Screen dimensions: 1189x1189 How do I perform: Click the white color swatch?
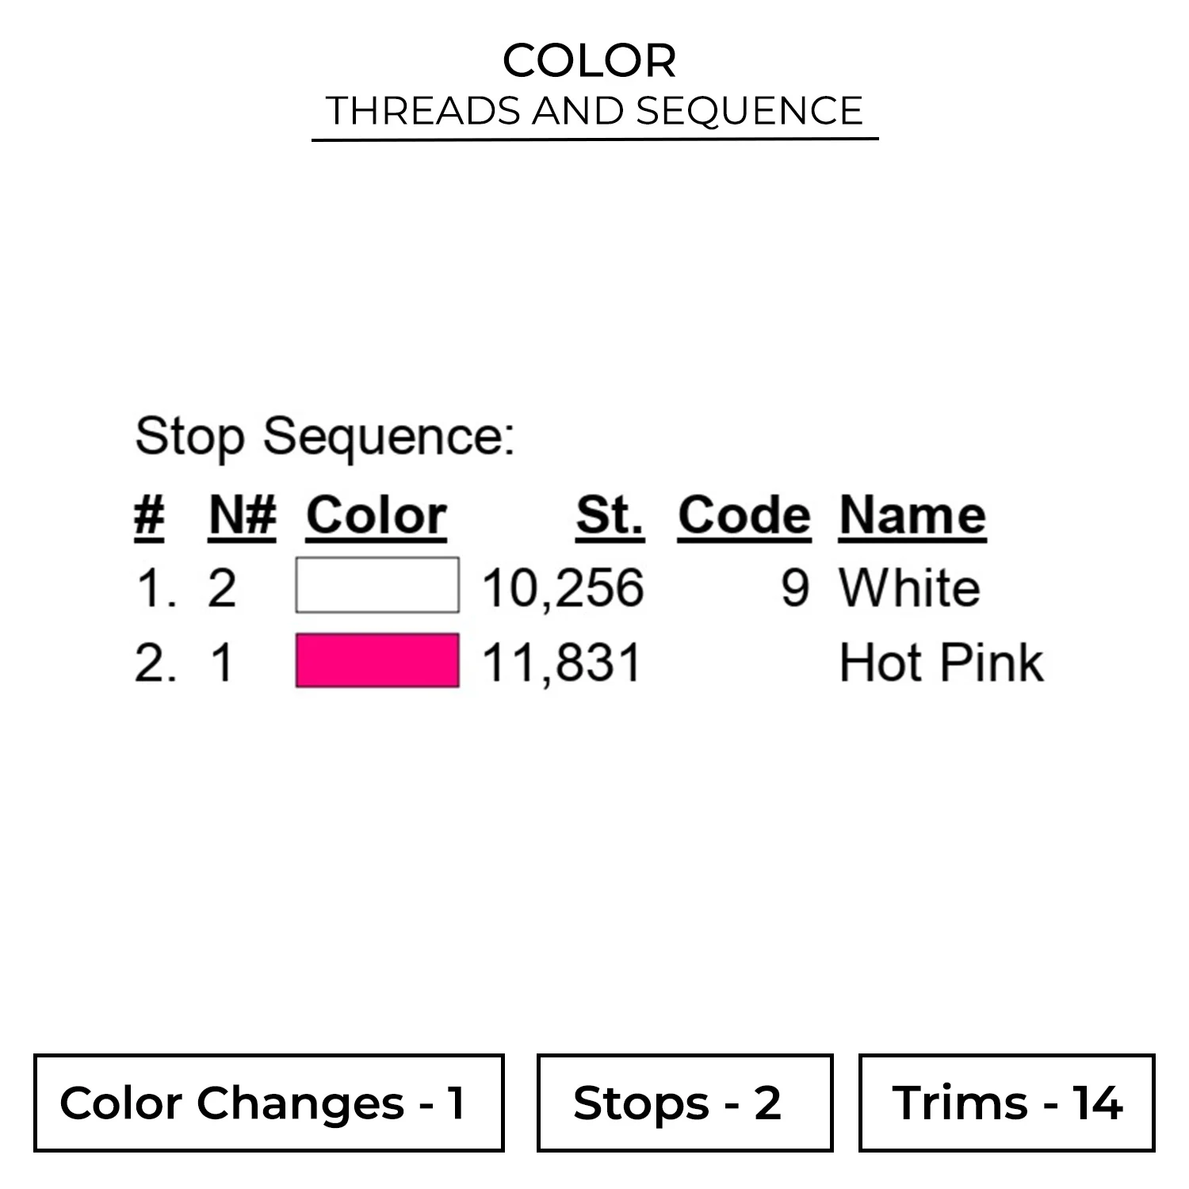377,586
